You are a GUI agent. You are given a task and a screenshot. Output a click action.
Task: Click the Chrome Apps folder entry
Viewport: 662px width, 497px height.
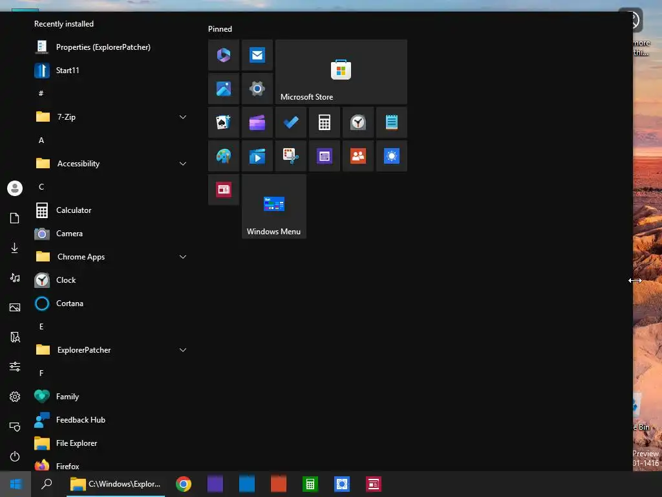click(112, 256)
